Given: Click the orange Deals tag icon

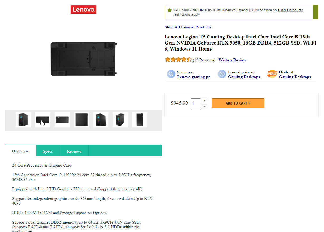Looking at the screenshot, I should tap(272, 74).
